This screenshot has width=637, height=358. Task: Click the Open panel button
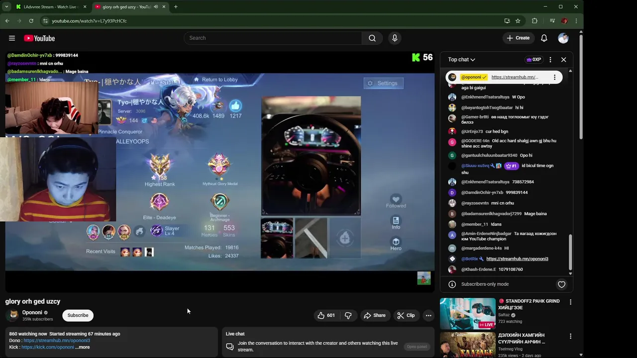pyautogui.click(x=417, y=347)
